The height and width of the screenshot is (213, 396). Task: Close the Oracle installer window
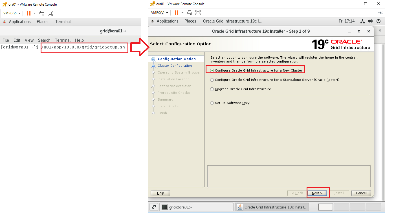[x=368, y=31]
